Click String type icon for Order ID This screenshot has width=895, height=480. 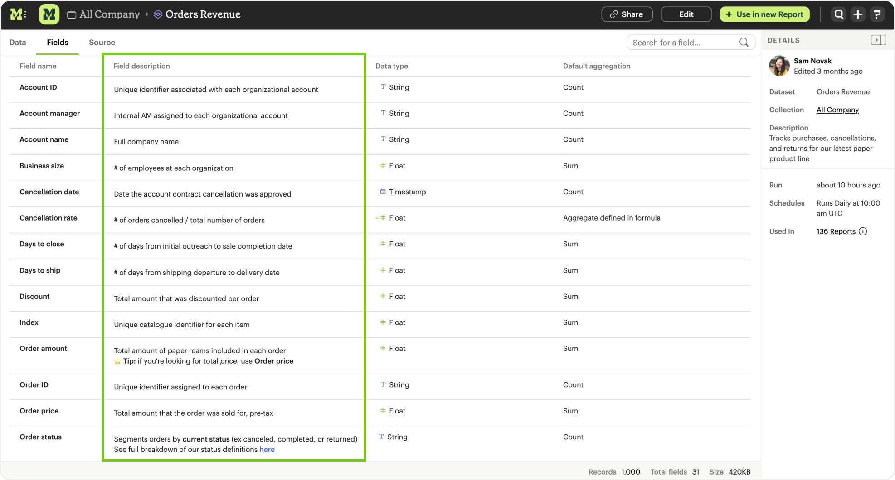pyautogui.click(x=383, y=384)
